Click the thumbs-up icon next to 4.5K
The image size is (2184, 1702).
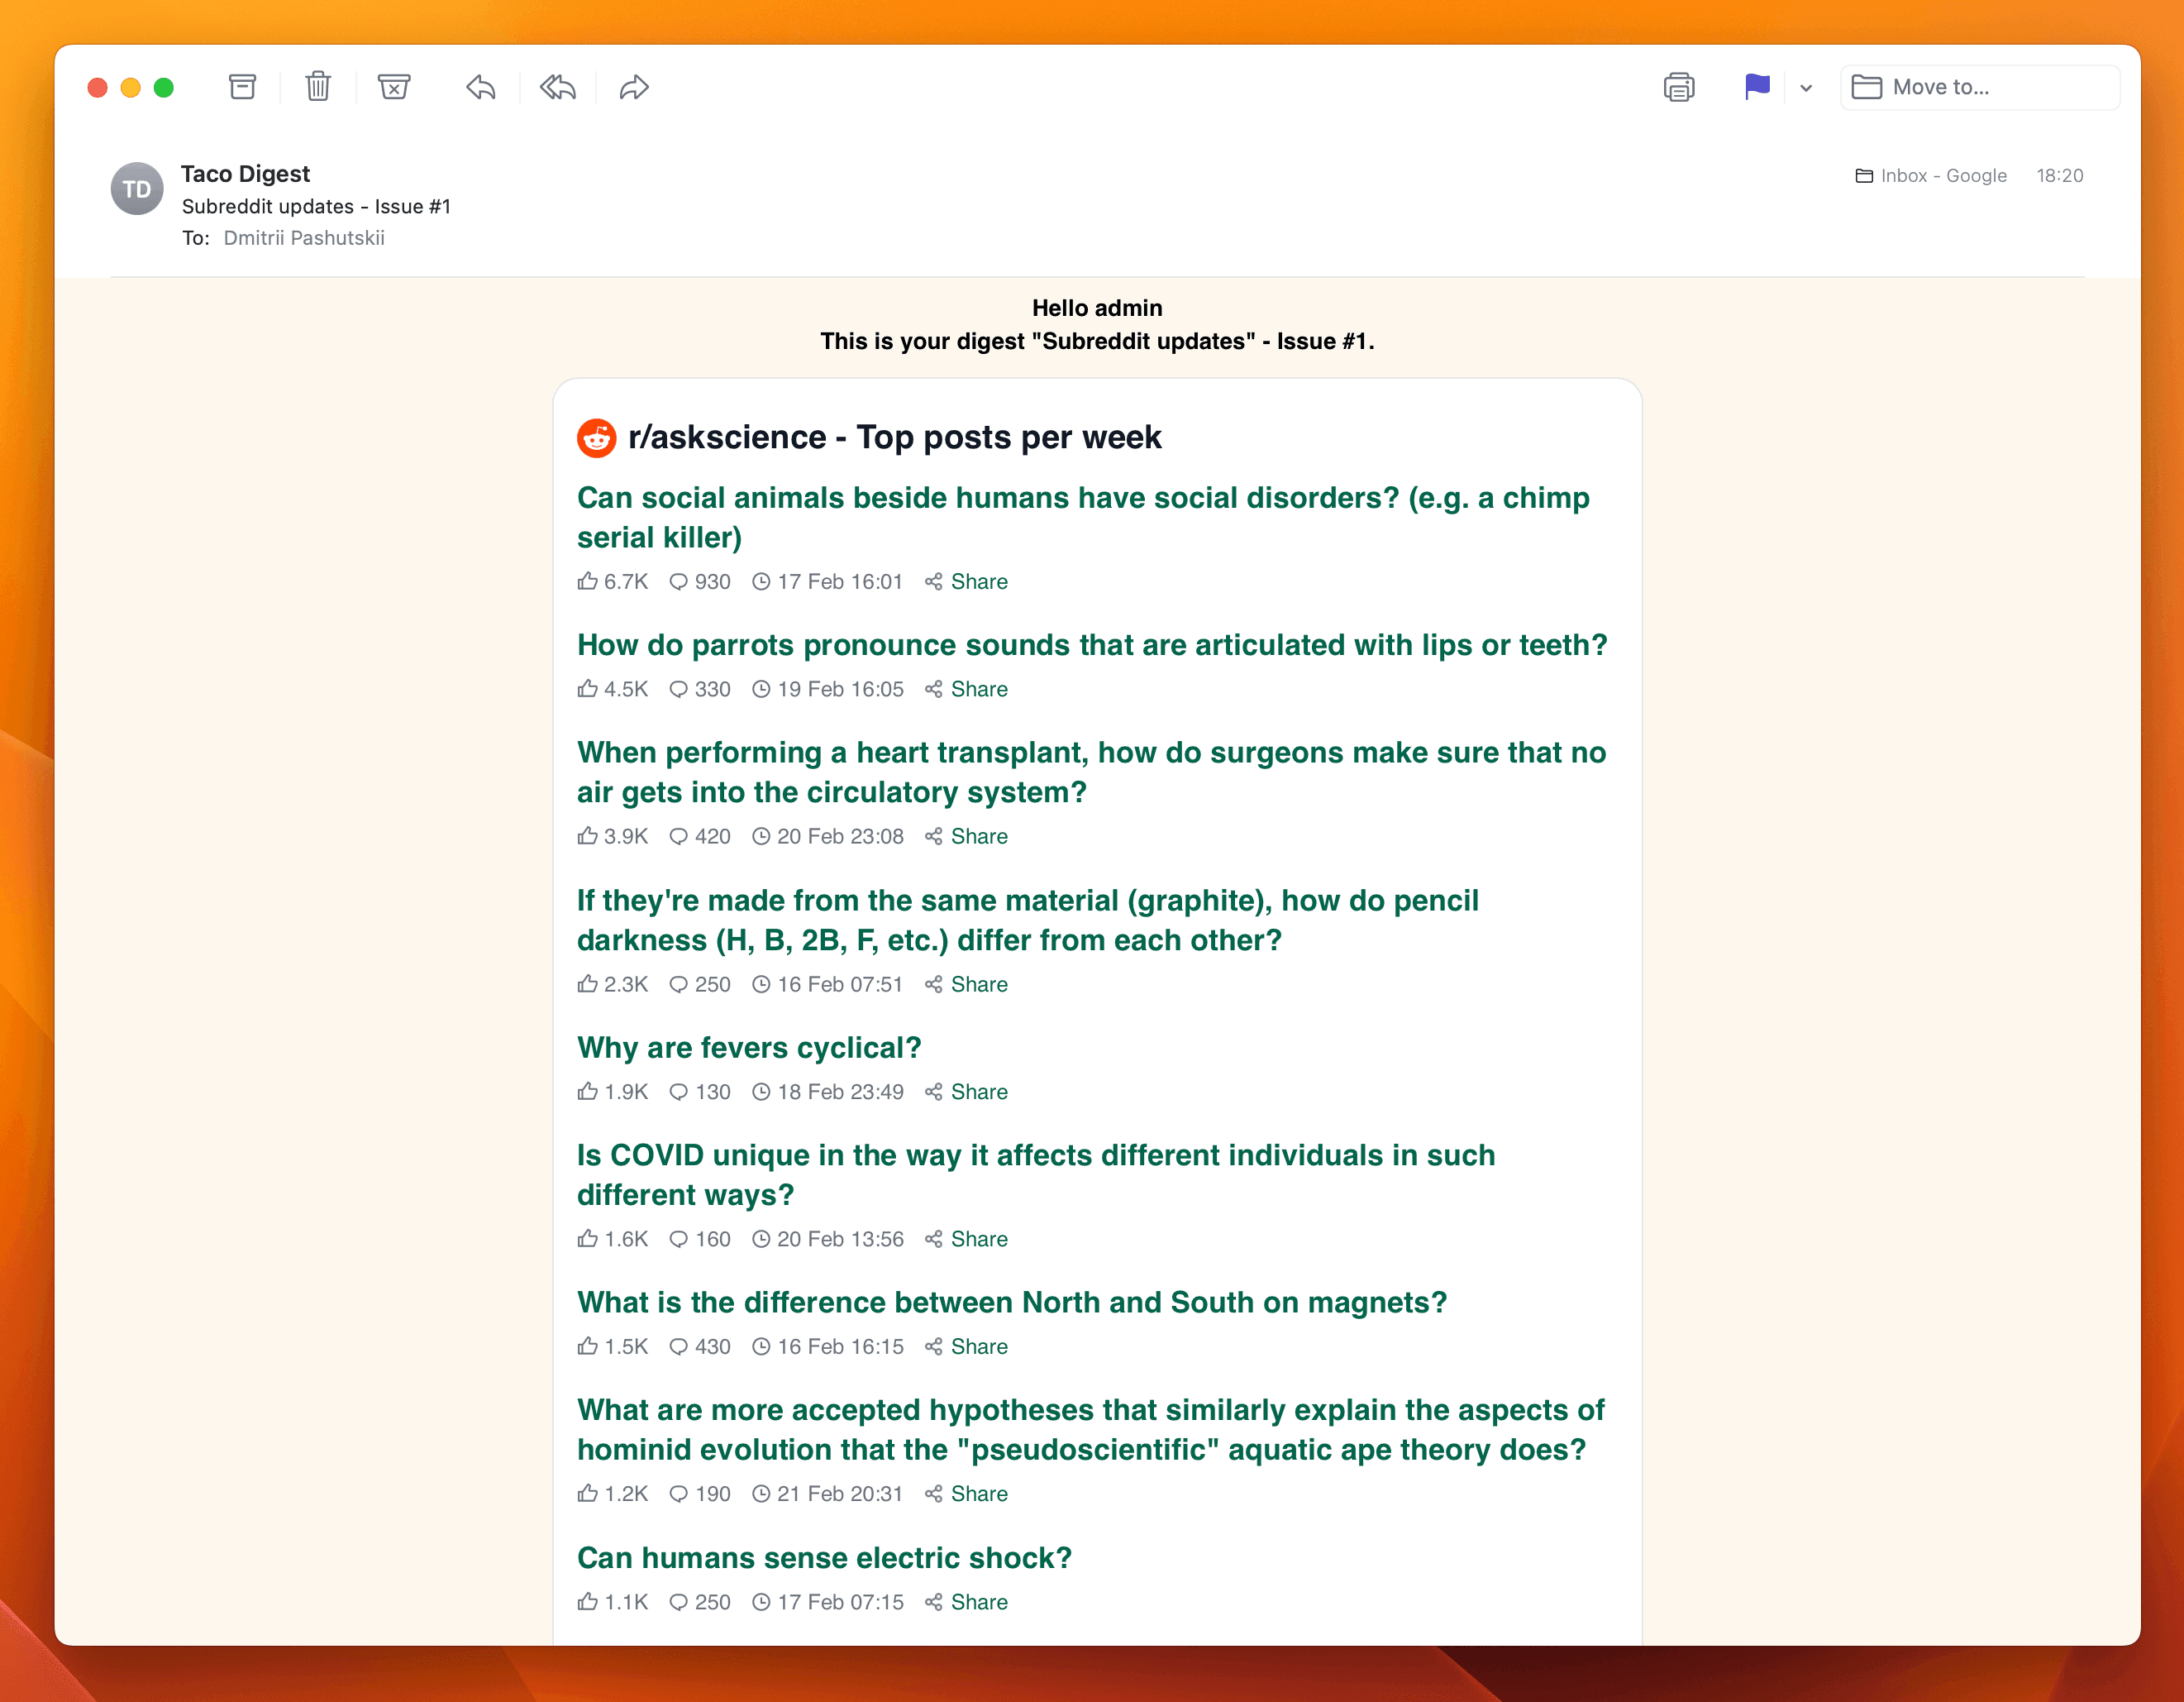click(x=588, y=688)
